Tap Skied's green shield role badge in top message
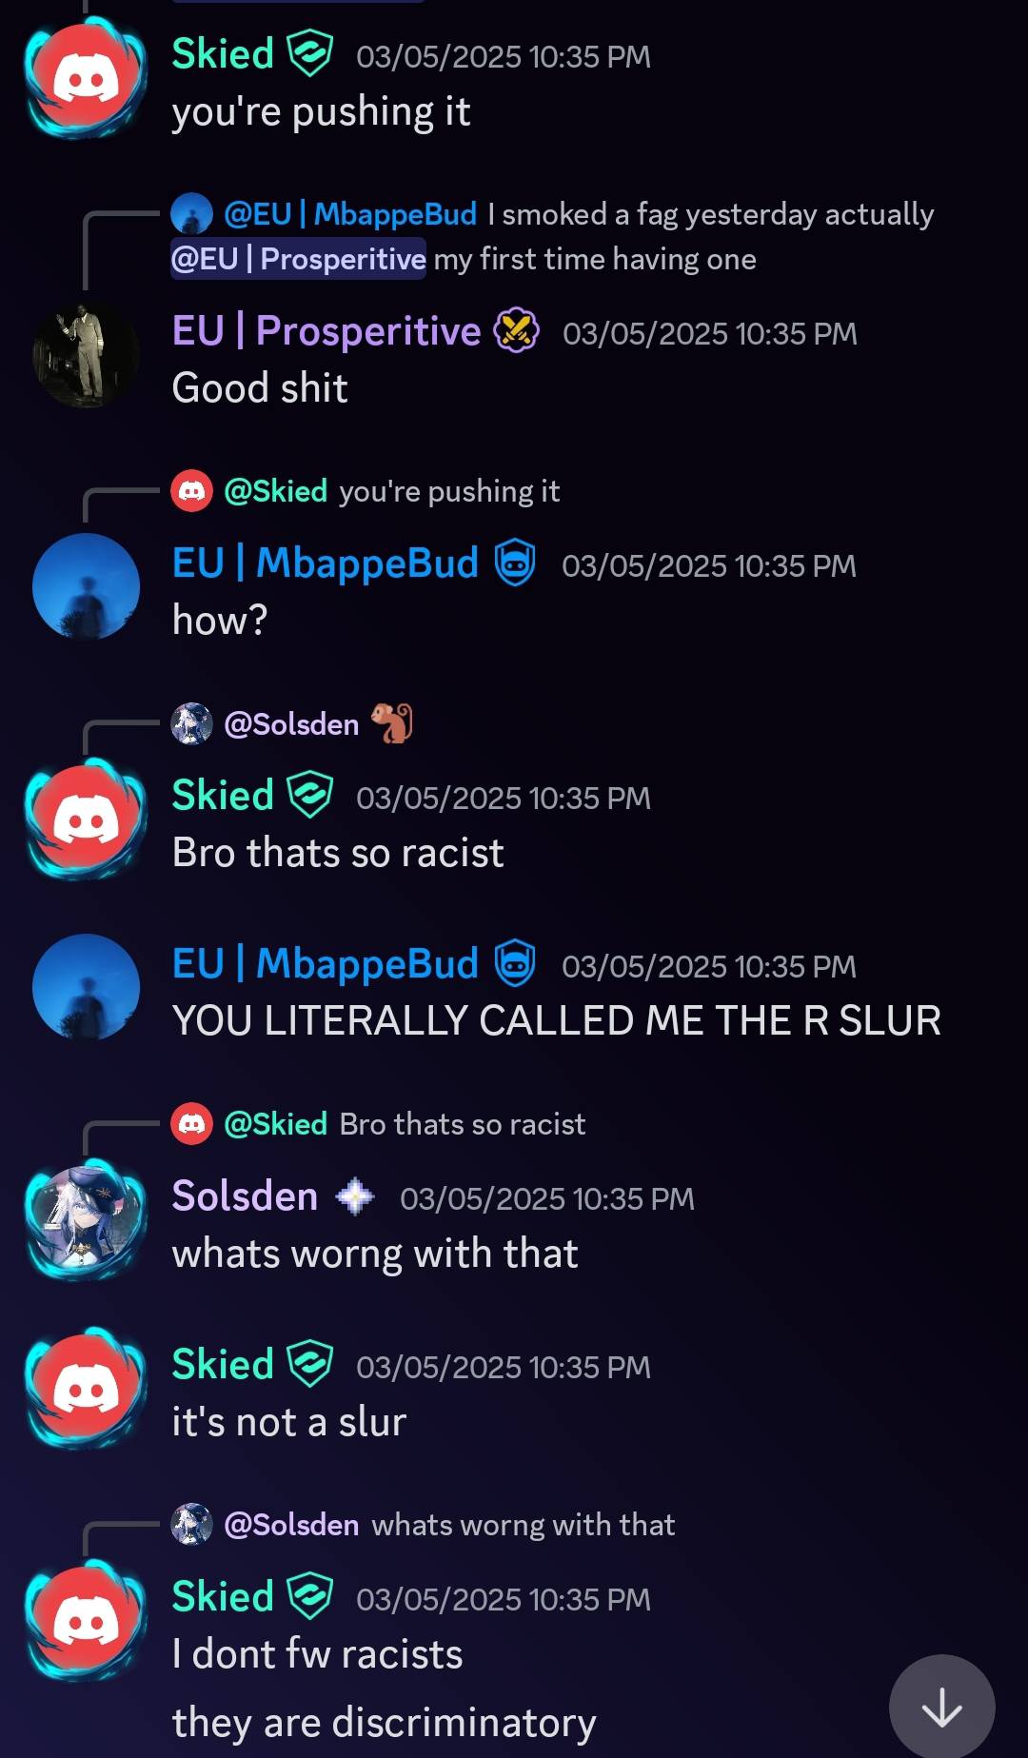The width and height of the screenshot is (1028, 1758). 310,53
